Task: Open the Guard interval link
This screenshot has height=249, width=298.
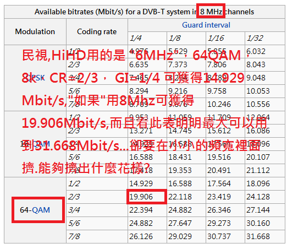Action: point(206,25)
